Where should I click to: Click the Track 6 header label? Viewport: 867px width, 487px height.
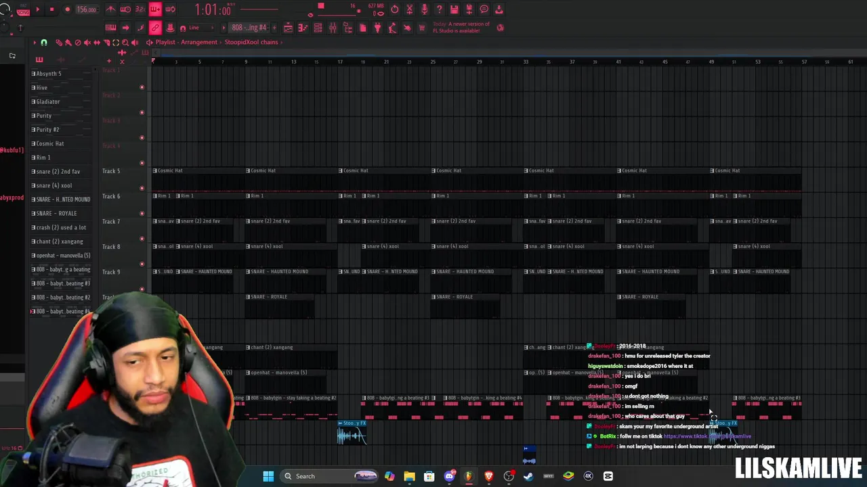111,196
